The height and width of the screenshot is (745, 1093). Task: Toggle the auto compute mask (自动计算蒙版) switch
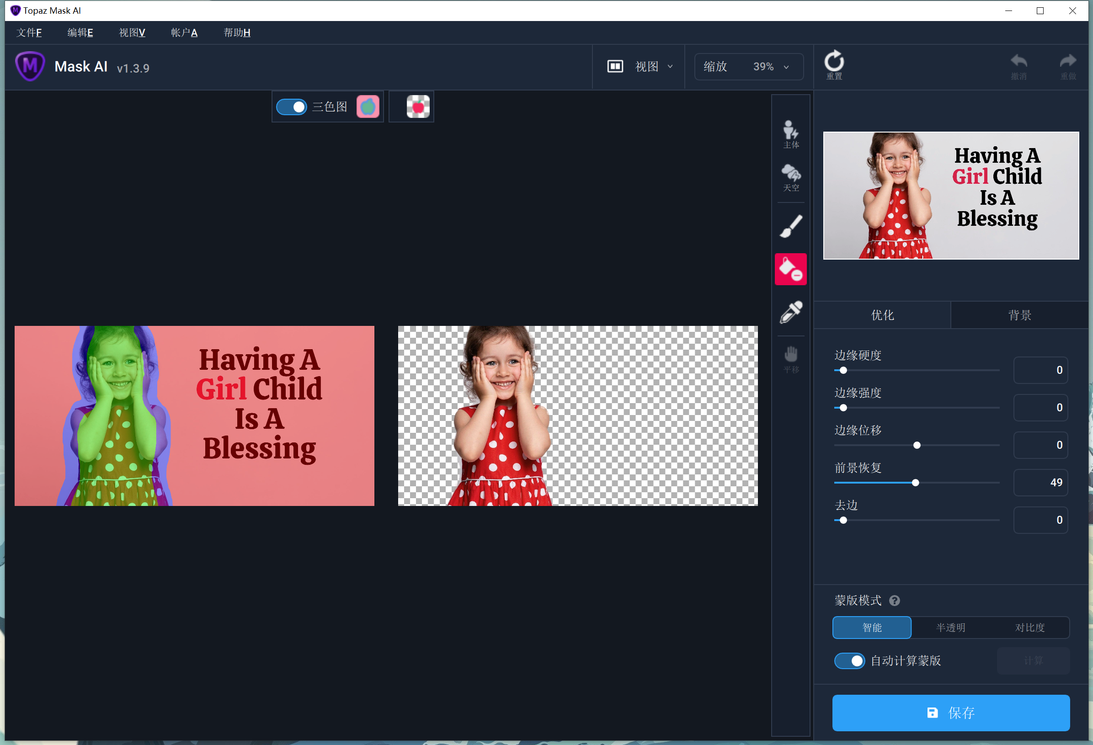tap(849, 660)
